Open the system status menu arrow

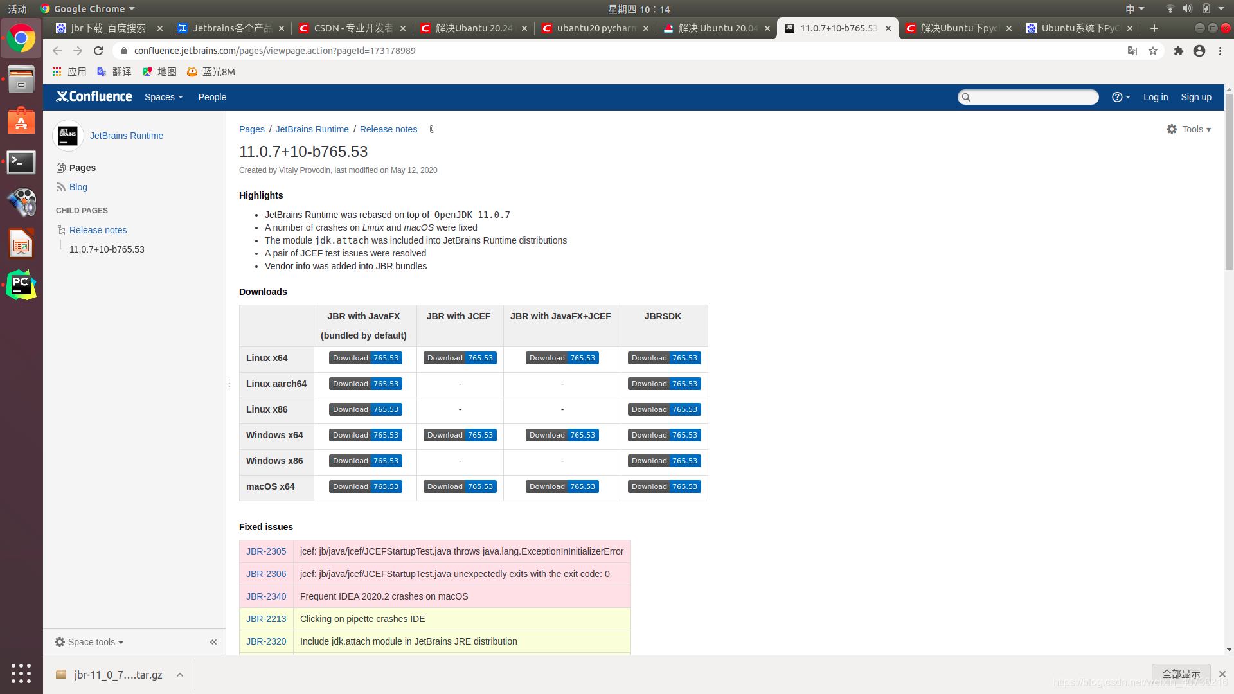coord(1221,9)
